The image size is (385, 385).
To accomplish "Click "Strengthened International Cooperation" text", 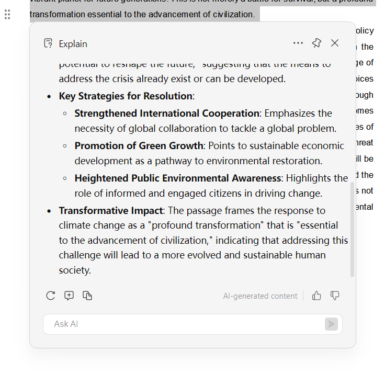I will [x=167, y=114].
